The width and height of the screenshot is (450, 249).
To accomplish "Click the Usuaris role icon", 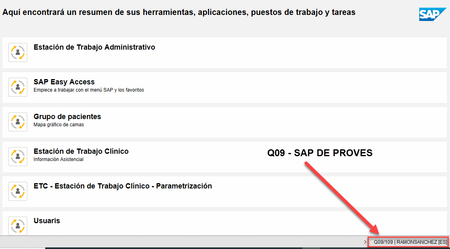I will (18, 226).
